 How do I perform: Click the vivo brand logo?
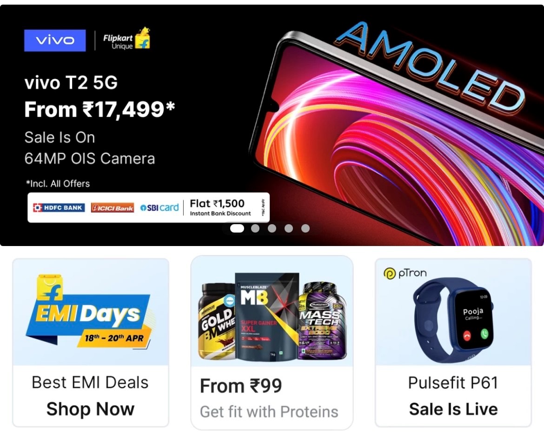55,40
